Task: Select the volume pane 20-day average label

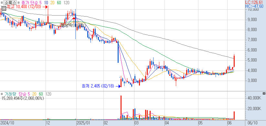Action: [35, 94]
